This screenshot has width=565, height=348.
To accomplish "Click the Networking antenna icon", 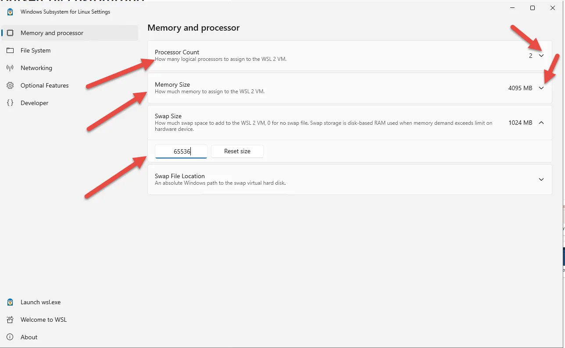I will click(11, 68).
